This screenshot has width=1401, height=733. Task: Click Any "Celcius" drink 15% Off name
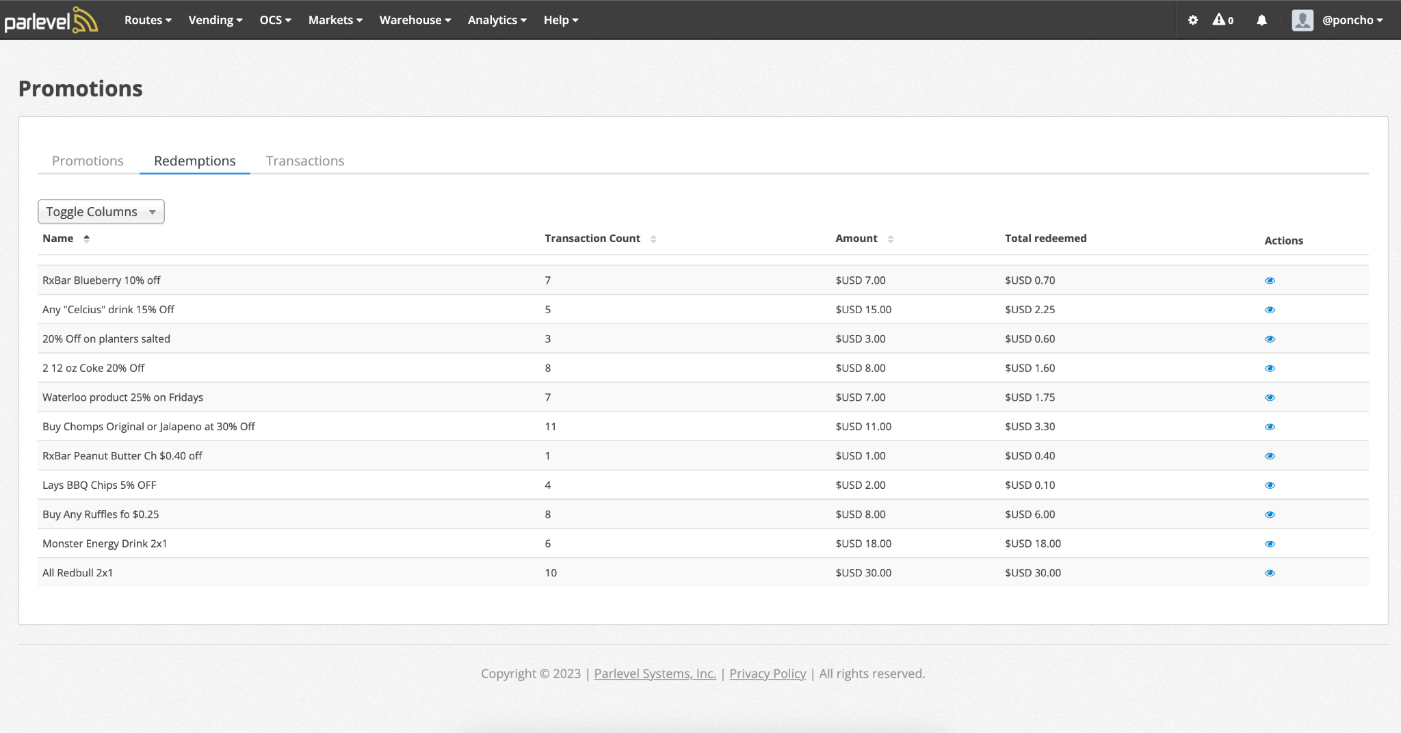coord(108,310)
